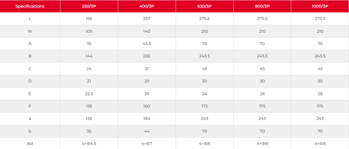Select the 400/3P column header

coord(147,6)
